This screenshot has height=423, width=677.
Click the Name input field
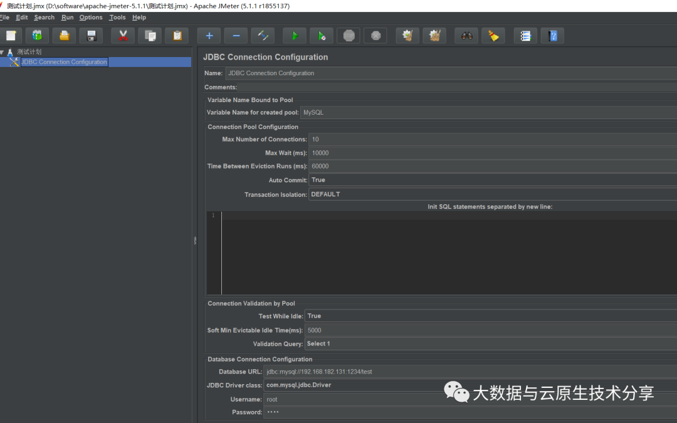click(x=451, y=73)
